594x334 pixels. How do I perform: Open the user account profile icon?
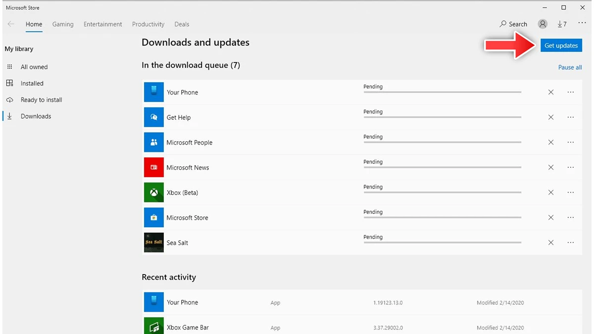[543, 24]
